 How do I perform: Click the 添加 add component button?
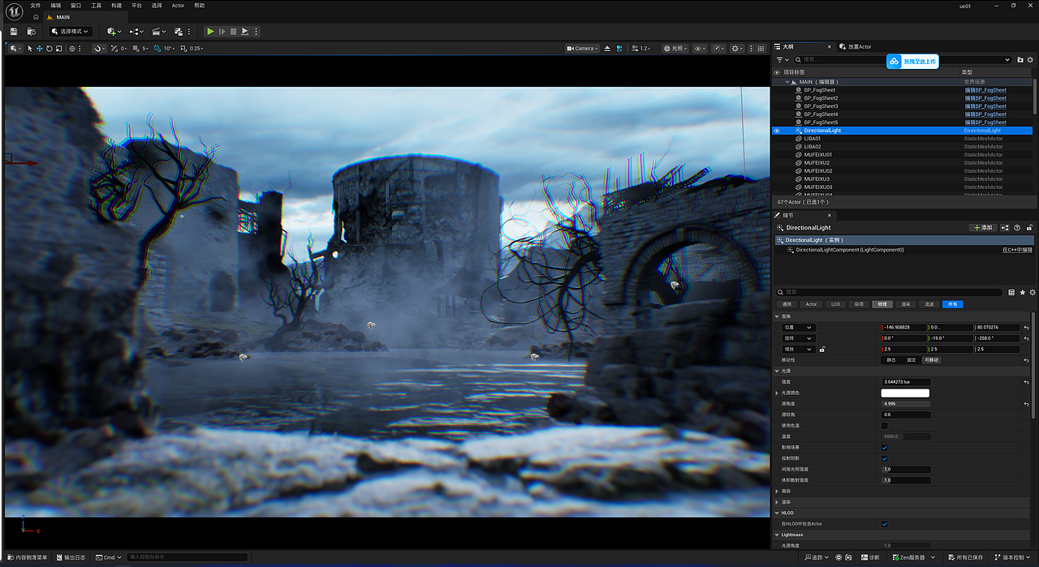[983, 228]
